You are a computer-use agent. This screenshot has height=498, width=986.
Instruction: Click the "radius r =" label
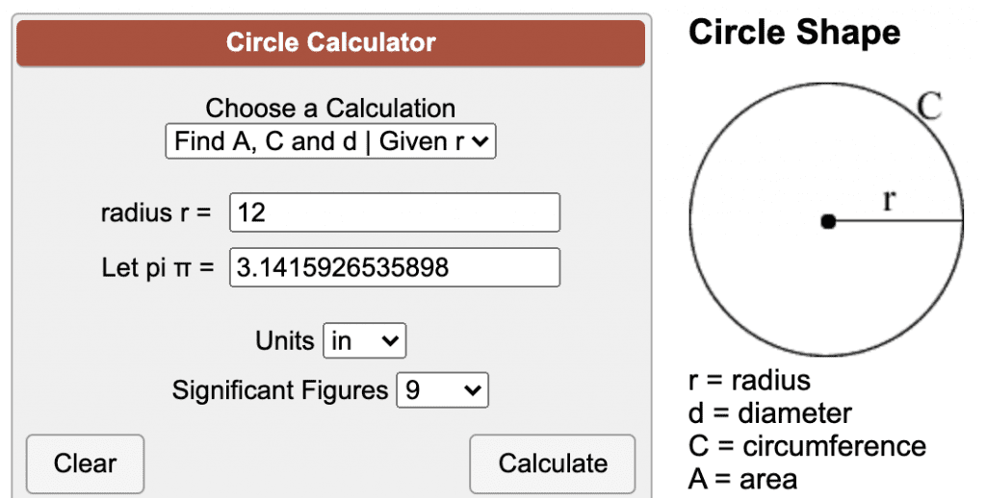(x=155, y=212)
